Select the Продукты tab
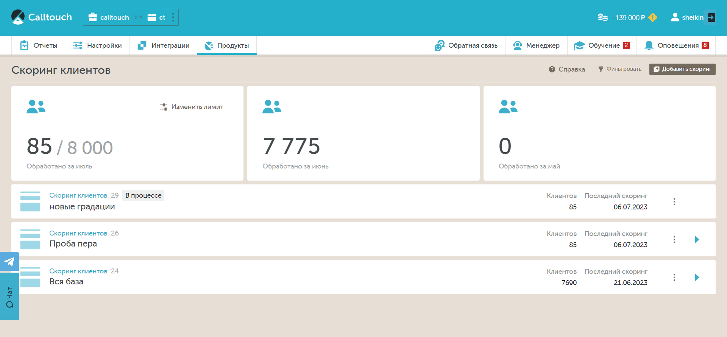 [227, 45]
